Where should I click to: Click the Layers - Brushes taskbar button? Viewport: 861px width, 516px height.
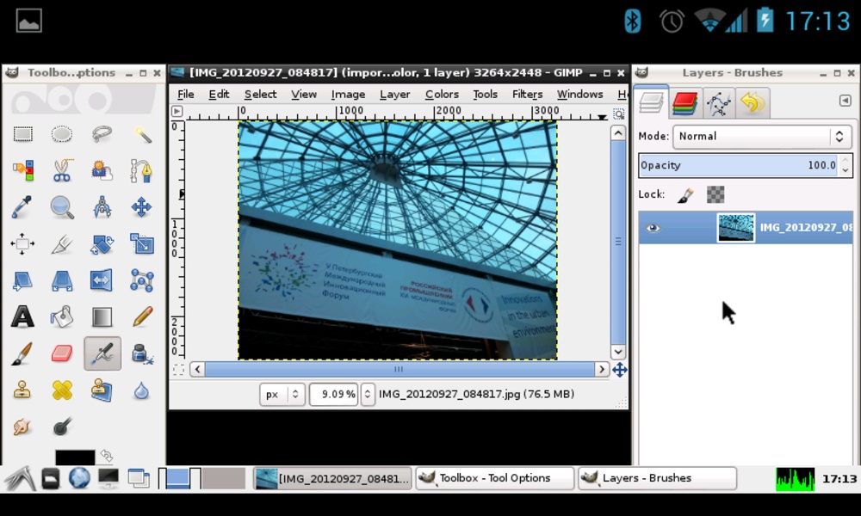click(657, 478)
